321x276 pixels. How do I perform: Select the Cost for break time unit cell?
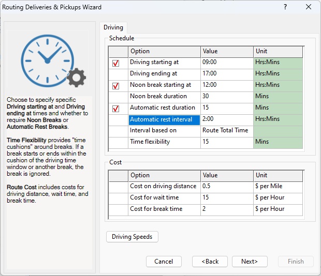click(279, 209)
